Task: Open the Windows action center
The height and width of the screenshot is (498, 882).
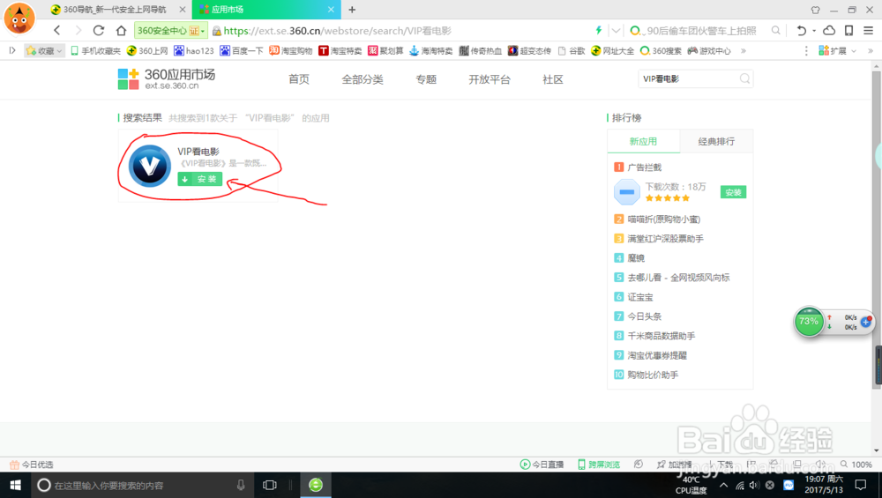Action: [x=860, y=485]
